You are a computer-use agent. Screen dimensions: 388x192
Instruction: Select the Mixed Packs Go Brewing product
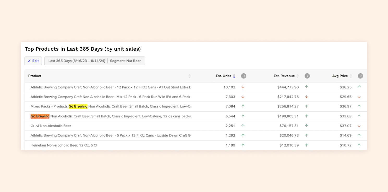[x=111, y=106]
